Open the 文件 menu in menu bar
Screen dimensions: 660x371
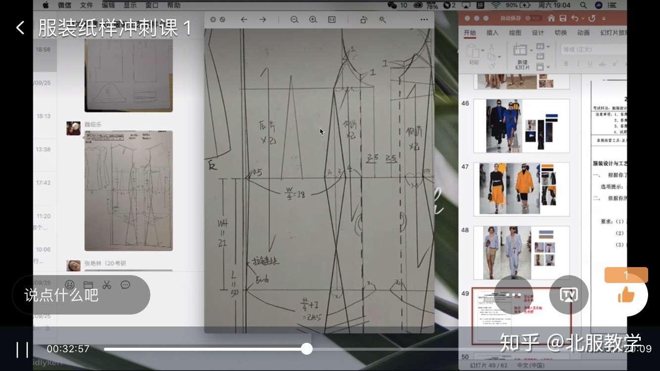point(86,5)
